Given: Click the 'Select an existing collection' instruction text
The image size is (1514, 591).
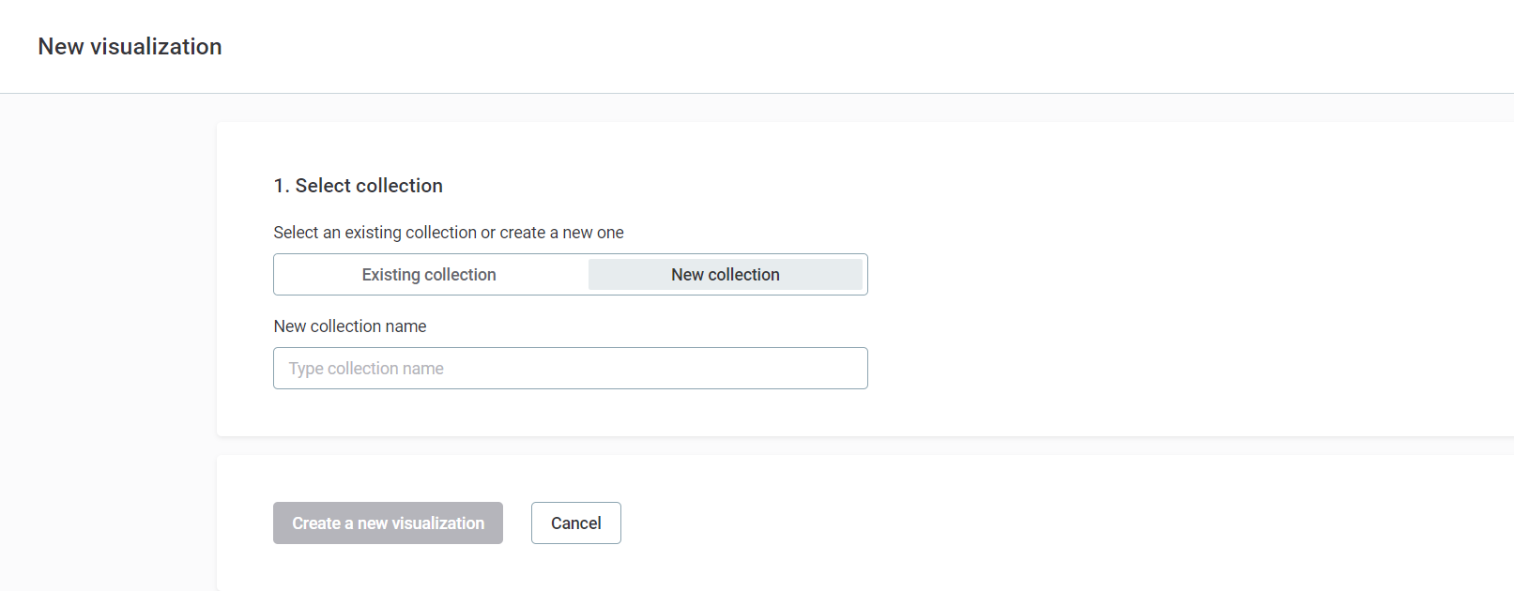Looking at the screenshot, I should tap(448, 233).
